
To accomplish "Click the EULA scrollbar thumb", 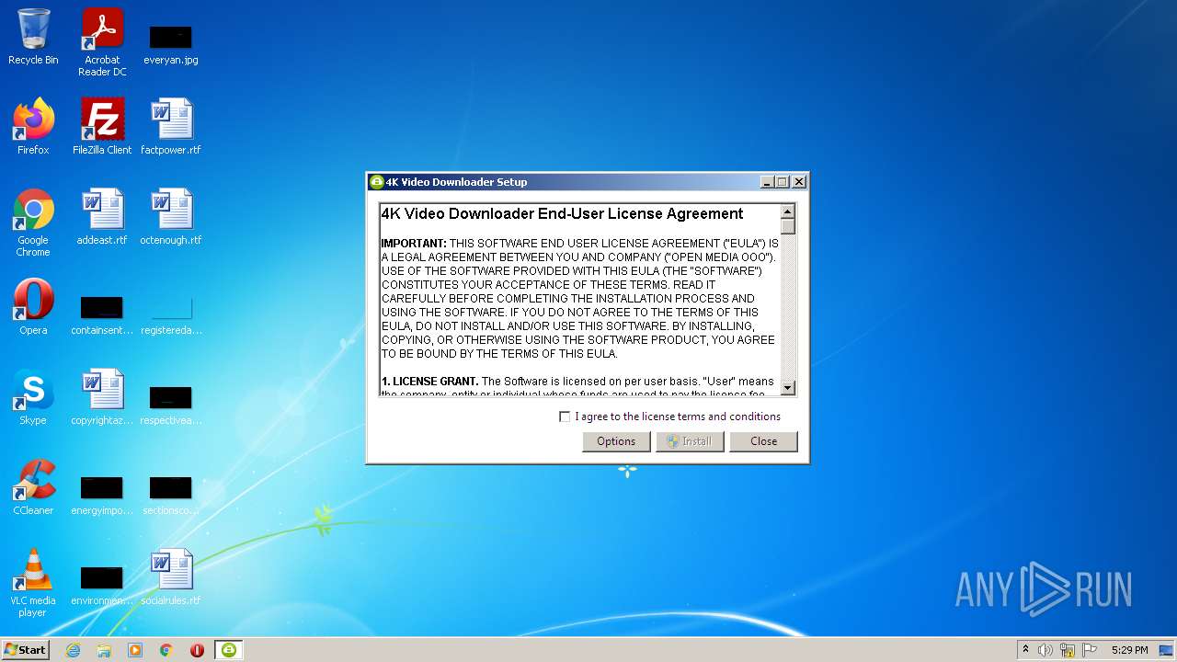I will pos(787,226).
